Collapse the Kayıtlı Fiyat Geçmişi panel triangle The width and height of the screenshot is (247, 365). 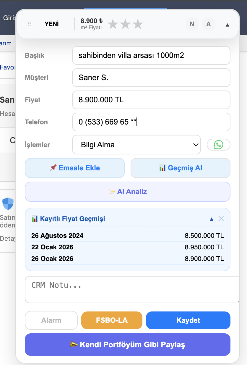(x=212, y=219)
